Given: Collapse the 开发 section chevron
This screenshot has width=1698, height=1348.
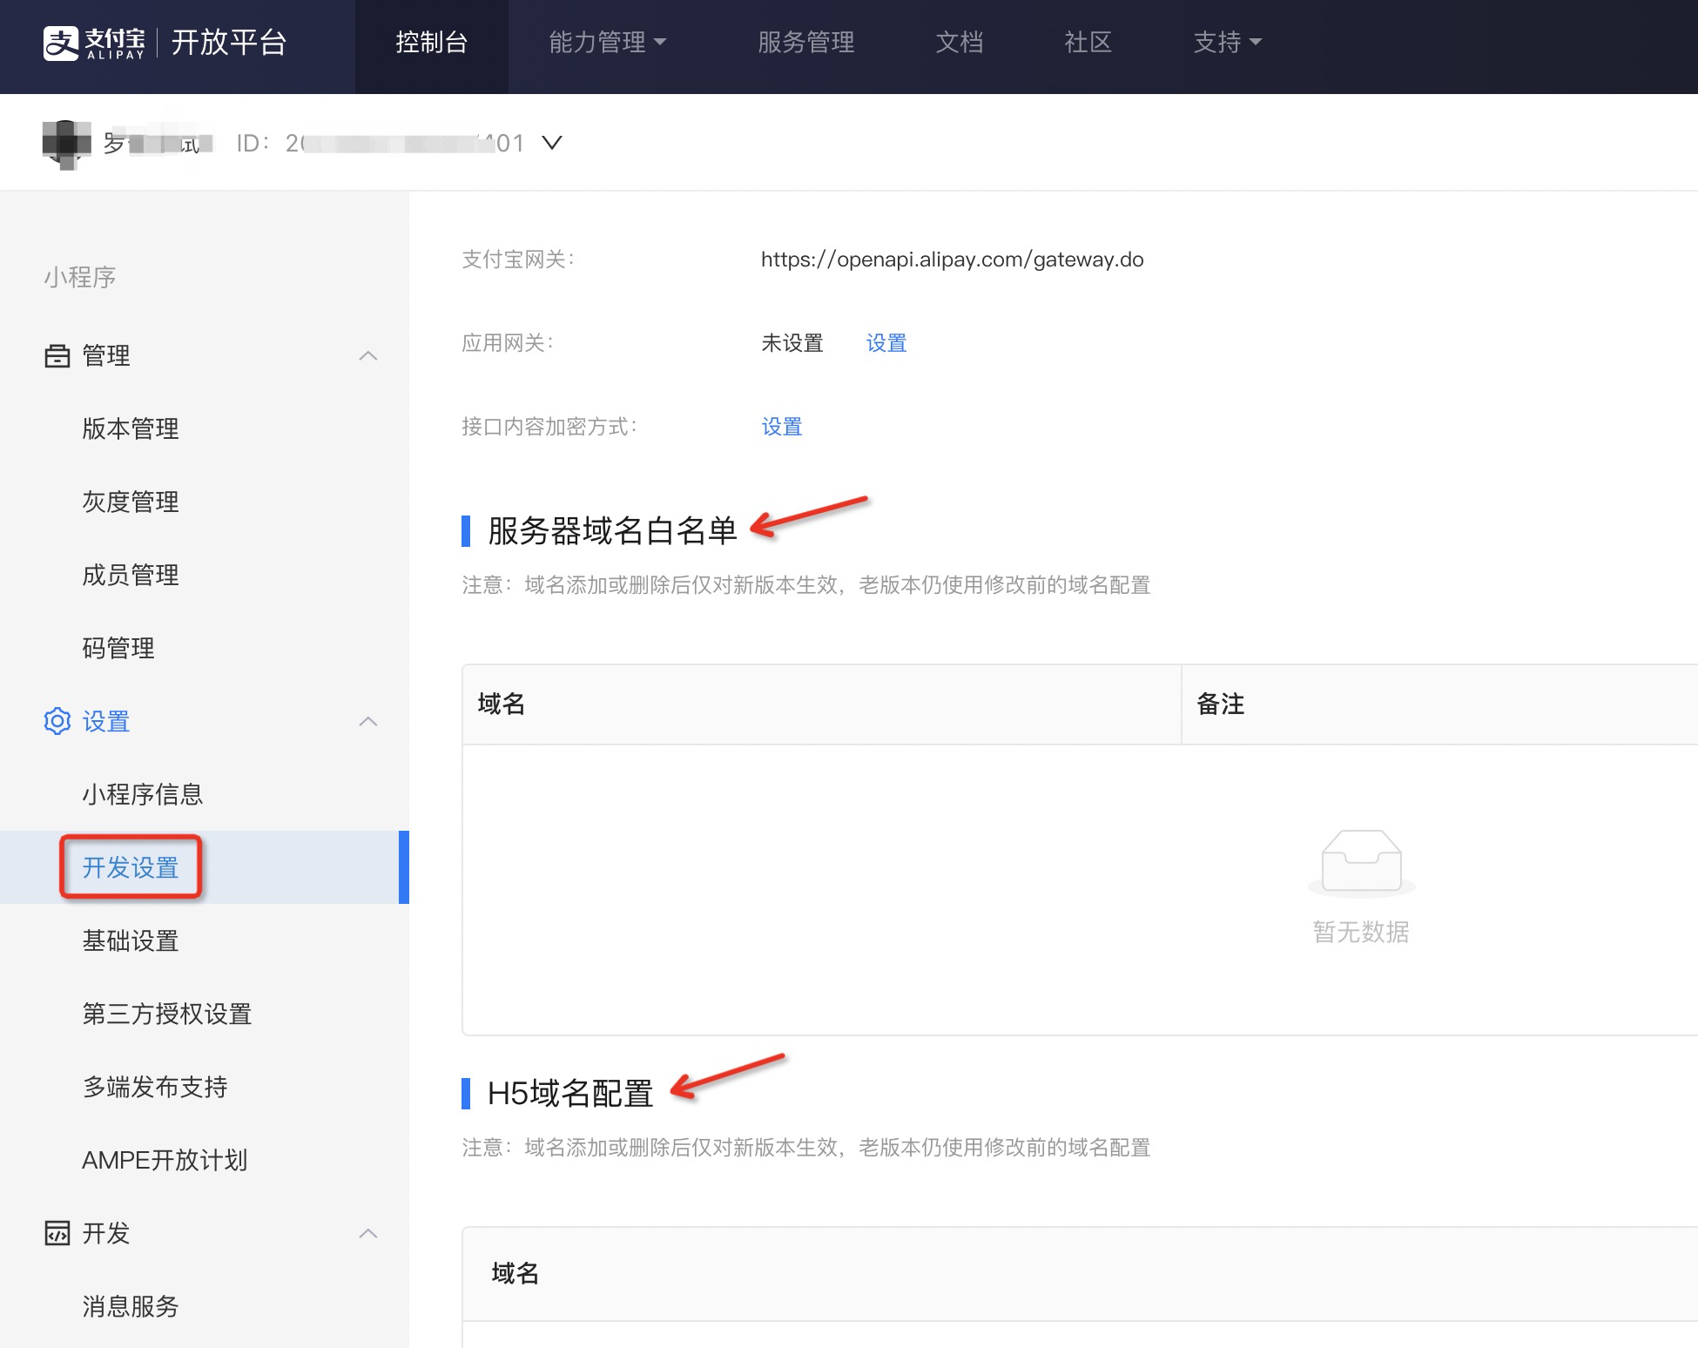Looking at the screenshot, I should [x=368, y=1233].
